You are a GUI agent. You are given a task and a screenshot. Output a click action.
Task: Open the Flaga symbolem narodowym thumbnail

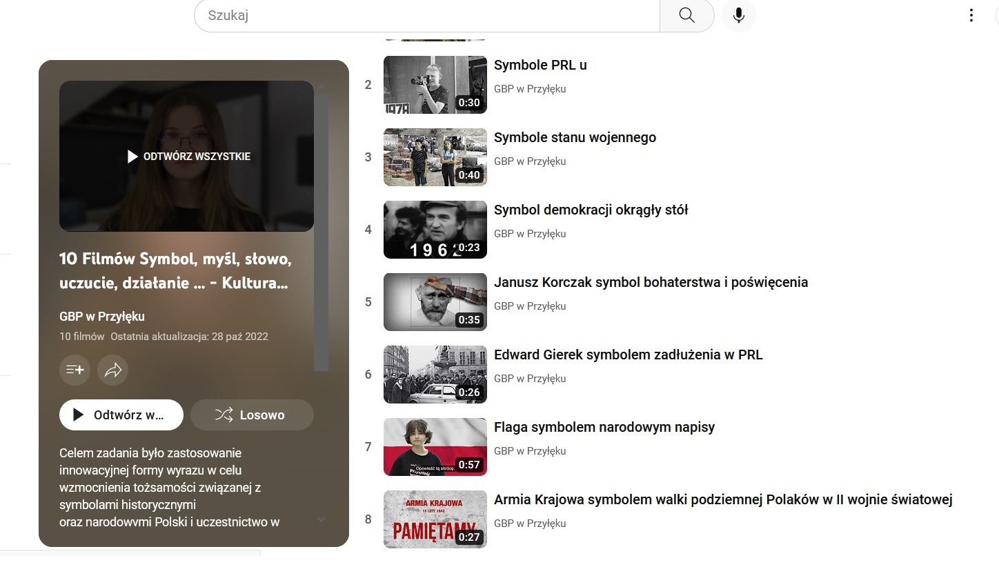point(435,447)
